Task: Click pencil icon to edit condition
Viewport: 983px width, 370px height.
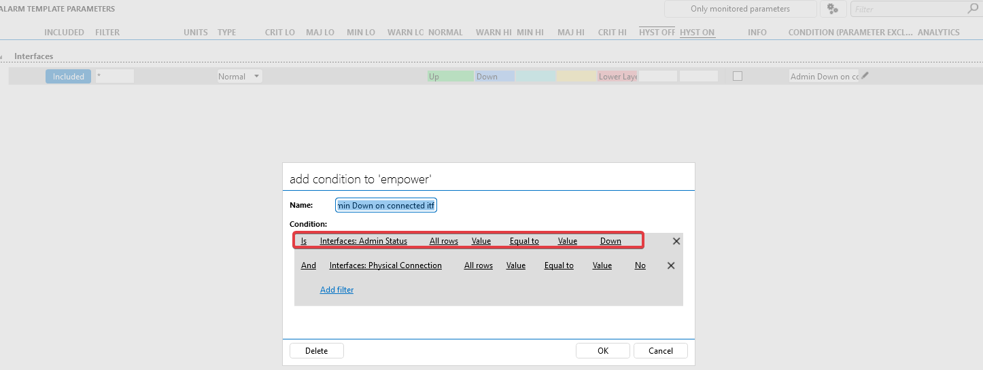Action: click(x=865, y=76)
